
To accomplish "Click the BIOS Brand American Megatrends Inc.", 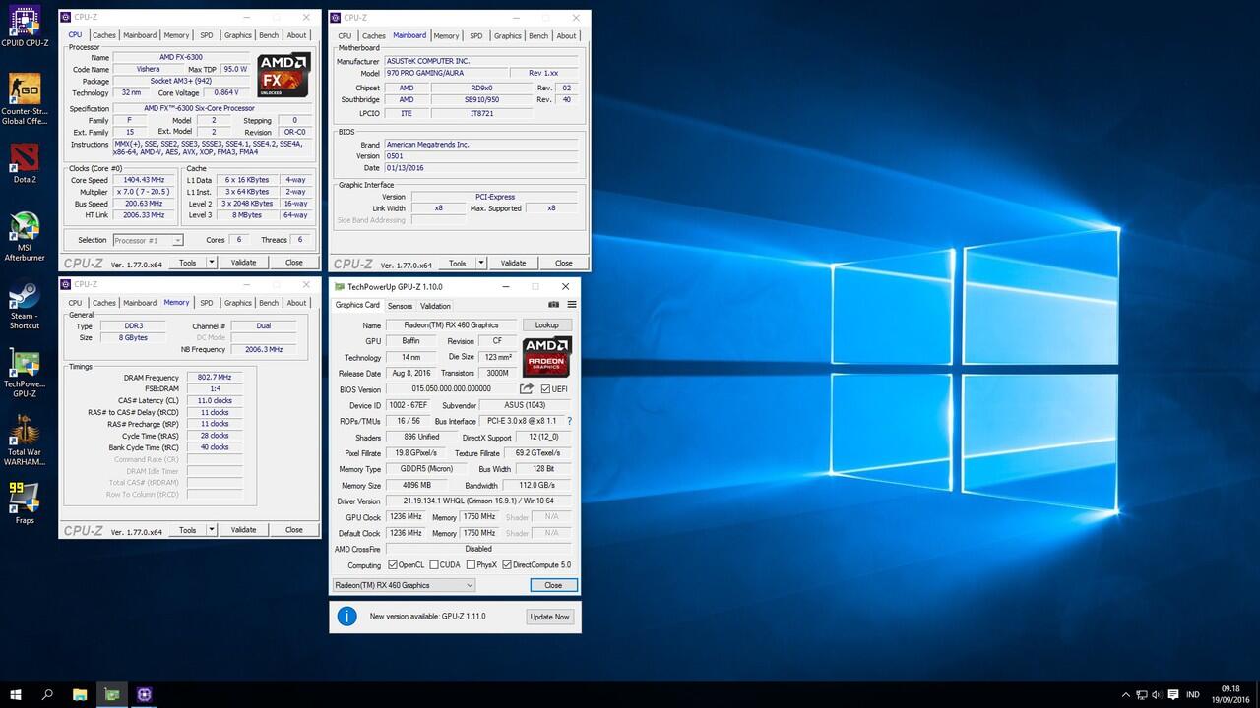I will tap(482, 145).
